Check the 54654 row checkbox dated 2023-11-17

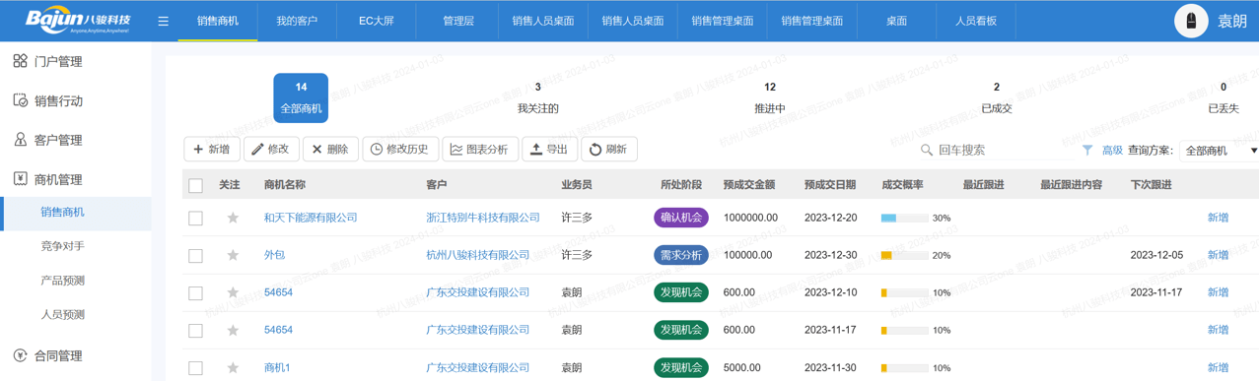195,330
